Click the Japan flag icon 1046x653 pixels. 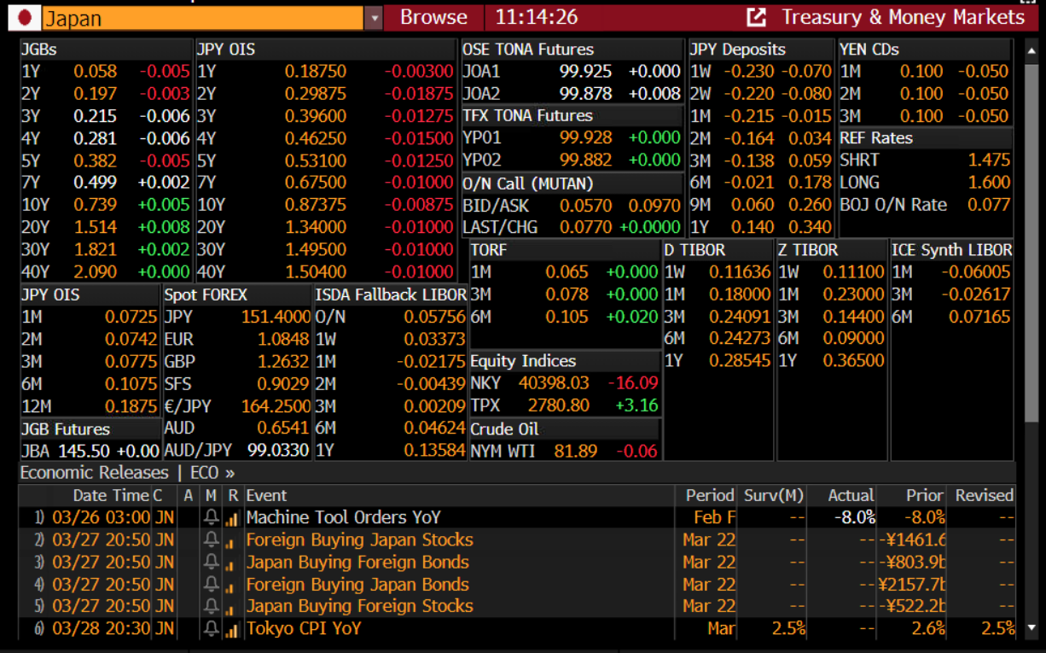(25, 17)
